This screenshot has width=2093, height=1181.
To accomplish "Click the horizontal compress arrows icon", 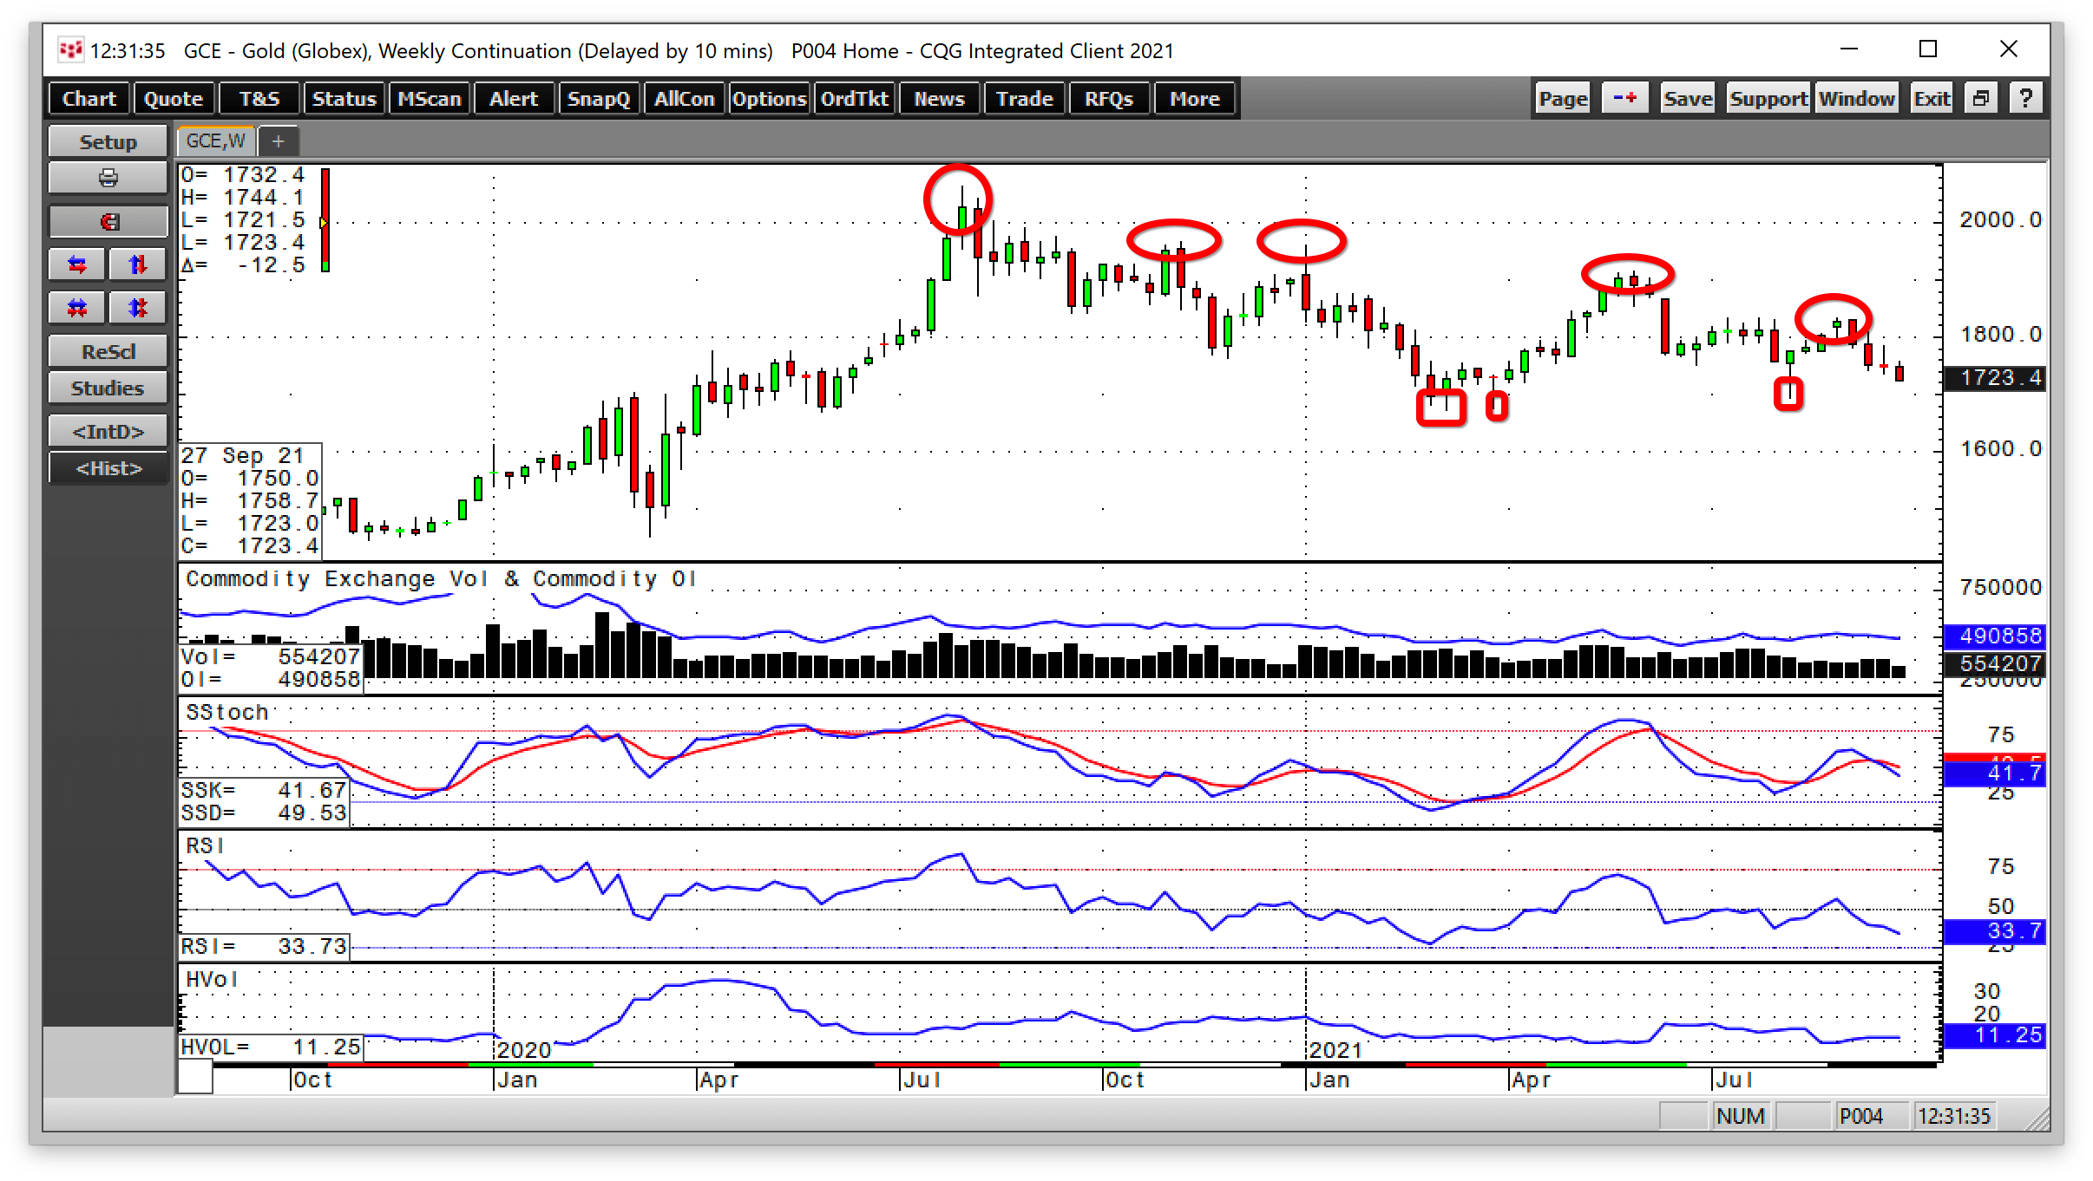I will 77,308.
